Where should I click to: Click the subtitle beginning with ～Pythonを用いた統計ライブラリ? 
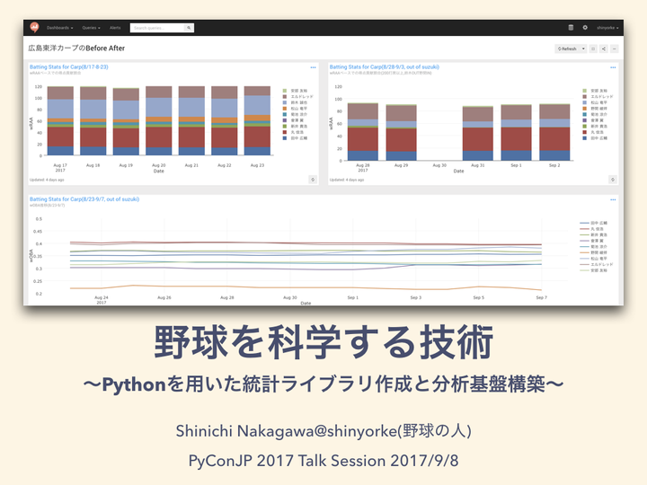323,384
